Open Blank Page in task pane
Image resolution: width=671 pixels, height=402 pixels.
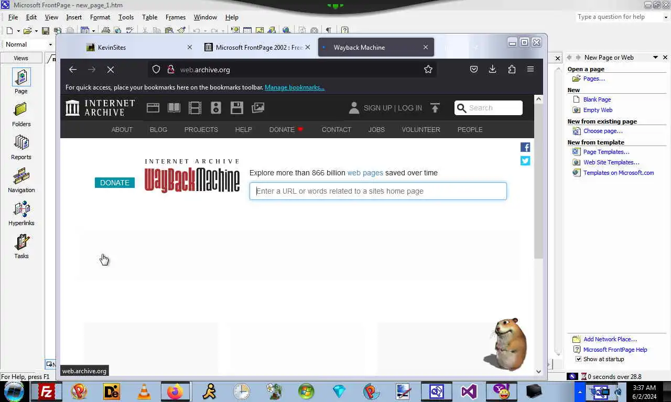point(597,99)
